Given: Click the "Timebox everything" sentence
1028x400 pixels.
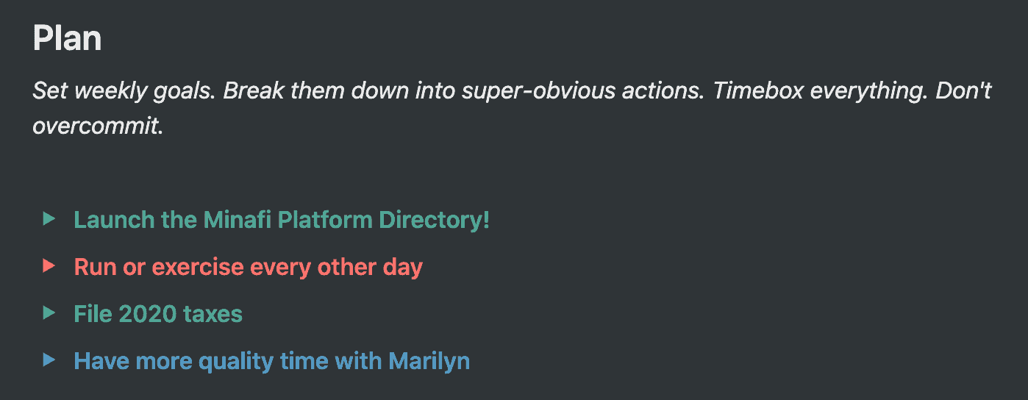Looking at the screenshot, I should pos(810,91).
